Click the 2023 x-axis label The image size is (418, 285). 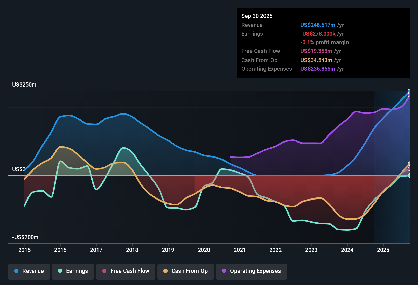click(x=311, y=250)
